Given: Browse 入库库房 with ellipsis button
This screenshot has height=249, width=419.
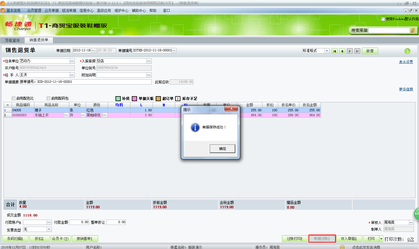Looking at the screenshot, I should (149, 61).
